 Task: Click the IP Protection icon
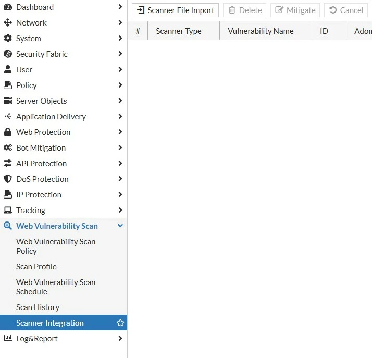8,194
